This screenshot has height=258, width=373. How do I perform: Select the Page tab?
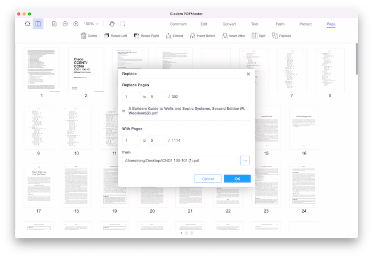pos(331,24)
